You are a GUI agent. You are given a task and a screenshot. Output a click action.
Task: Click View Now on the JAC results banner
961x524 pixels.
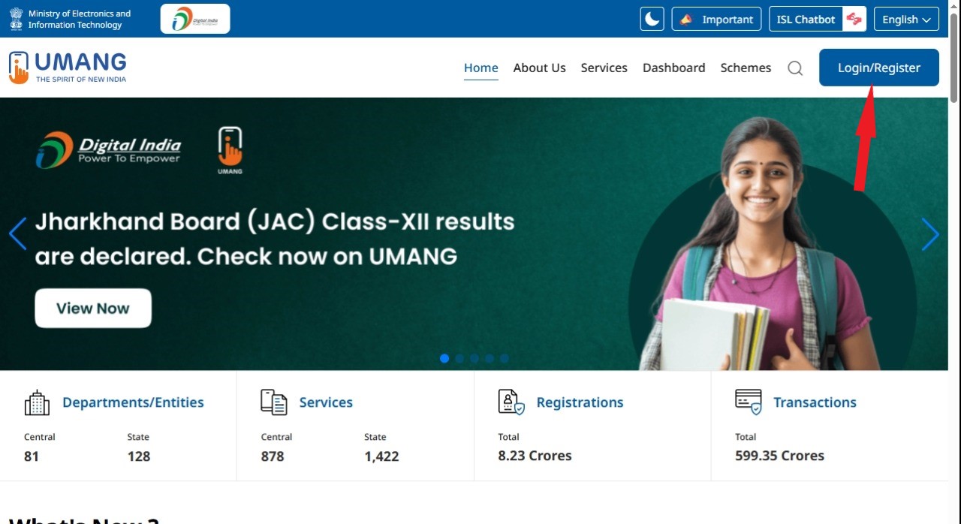[x=93, y=308]
